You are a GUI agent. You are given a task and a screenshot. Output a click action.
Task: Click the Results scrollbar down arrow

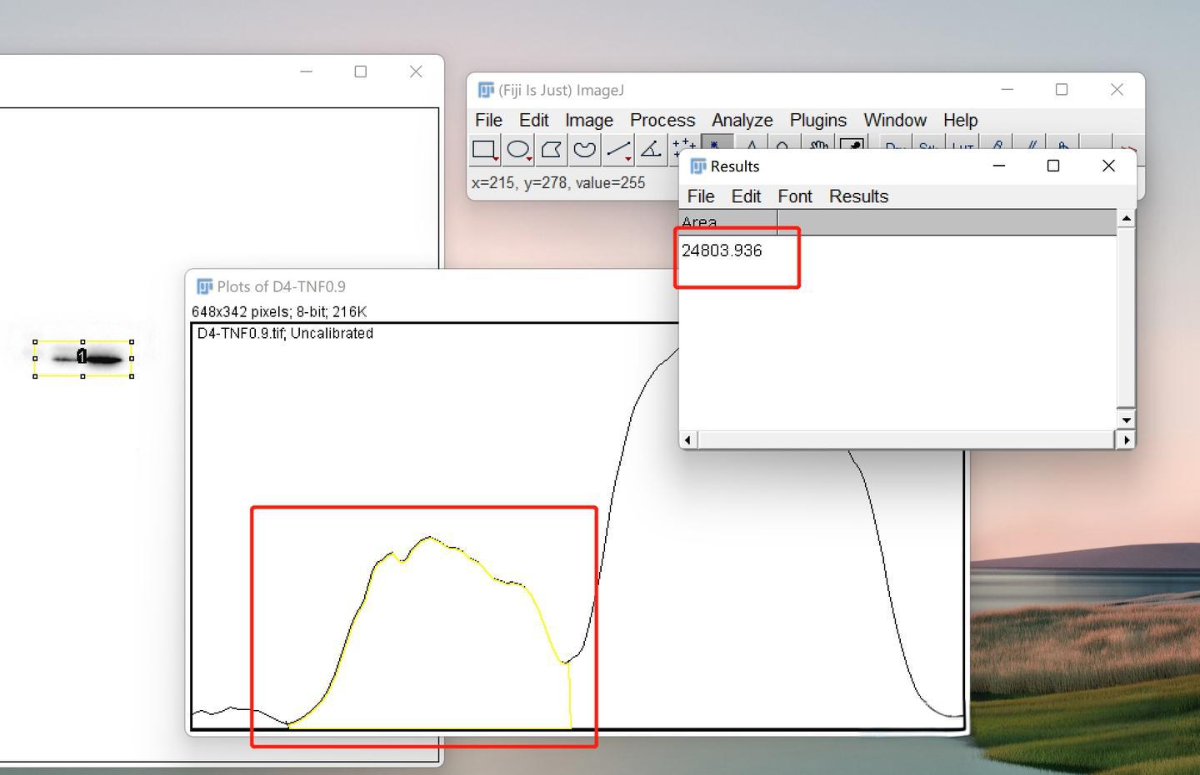tap(1126, 420)
